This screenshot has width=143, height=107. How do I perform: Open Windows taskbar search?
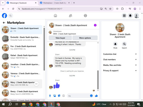(x=10, y=104)
